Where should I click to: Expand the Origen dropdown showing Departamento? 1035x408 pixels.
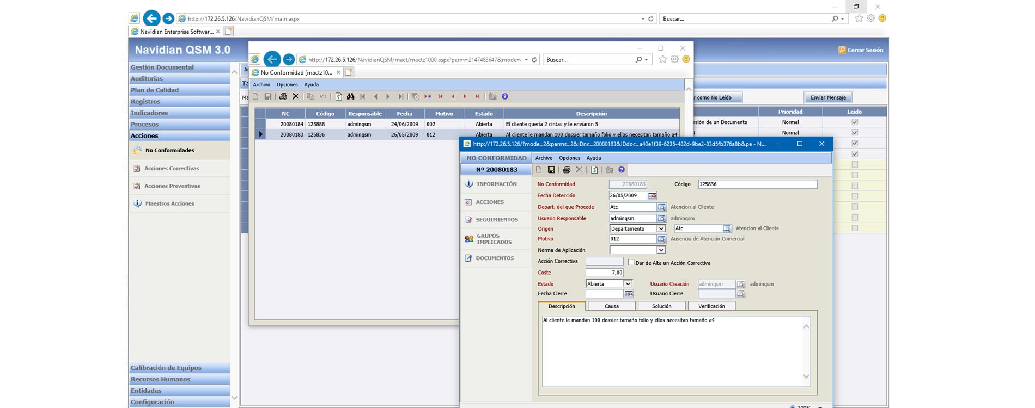click(661, 229)
